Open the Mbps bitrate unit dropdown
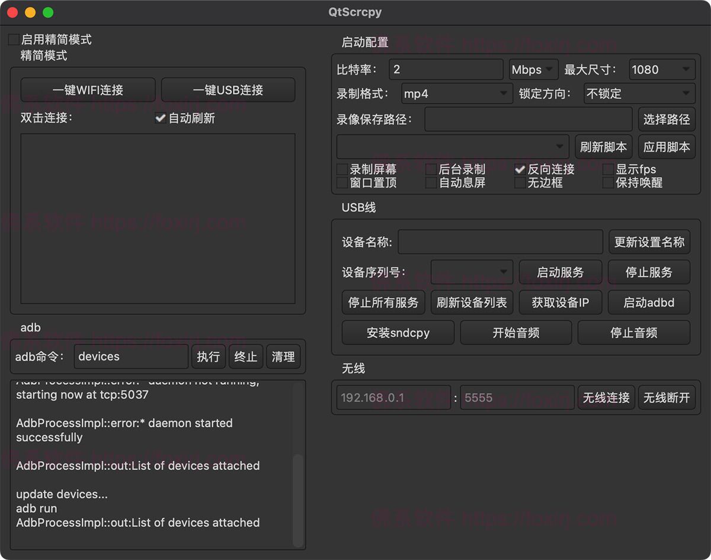 pos(533,70)
